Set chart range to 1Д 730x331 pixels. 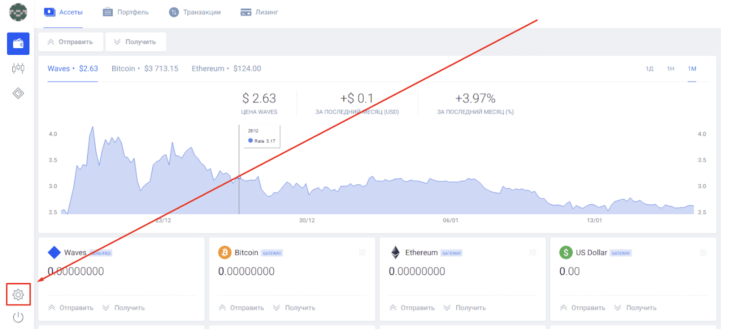649,69
